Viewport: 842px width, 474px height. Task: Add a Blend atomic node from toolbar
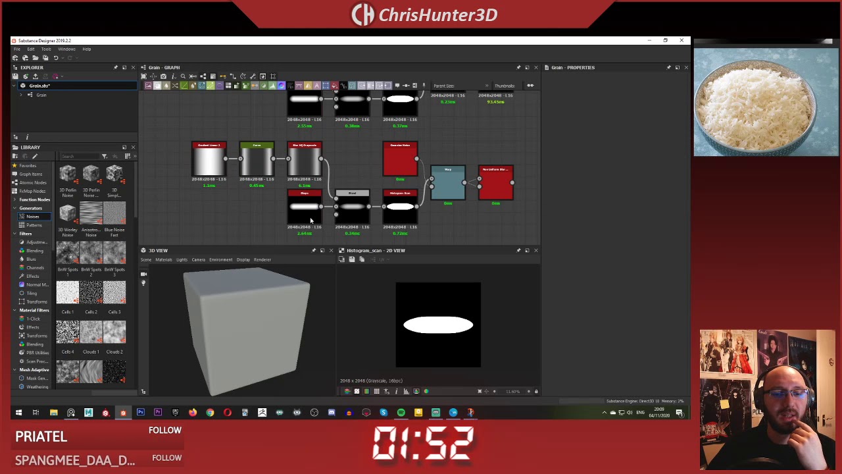157,86
